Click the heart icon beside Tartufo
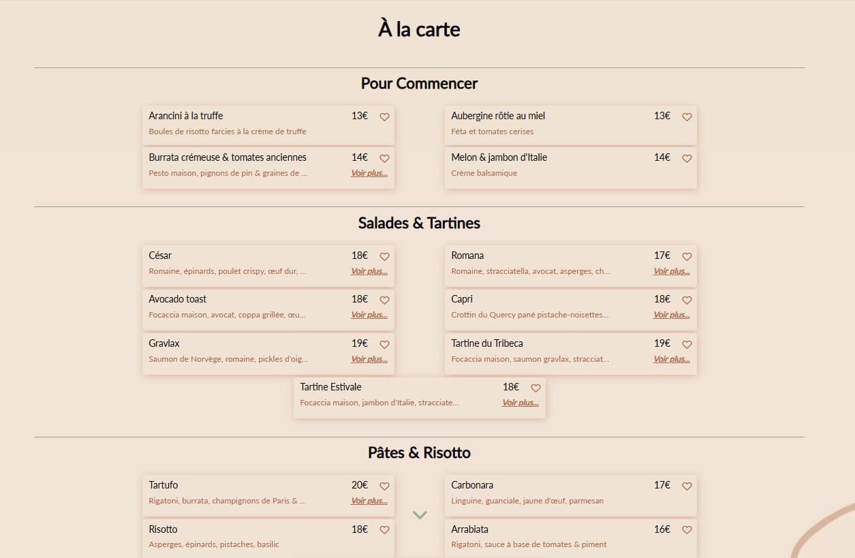855x558 pixels. (384, 486)
